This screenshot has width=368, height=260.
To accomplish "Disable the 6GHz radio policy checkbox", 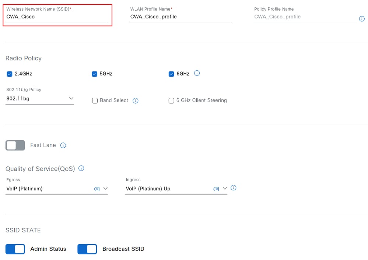I will [x=171, y=74].
